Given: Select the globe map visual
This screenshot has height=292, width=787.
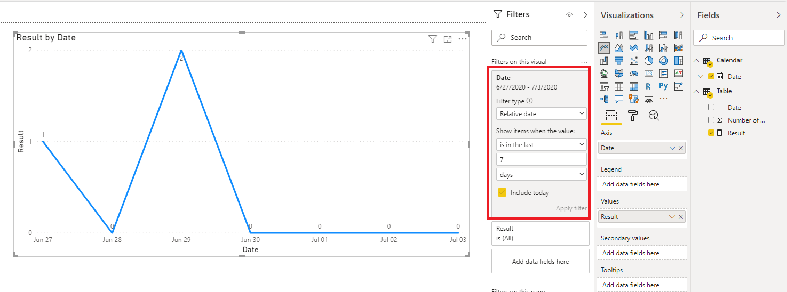Looking at the screenshot, I should coord(604,74).
